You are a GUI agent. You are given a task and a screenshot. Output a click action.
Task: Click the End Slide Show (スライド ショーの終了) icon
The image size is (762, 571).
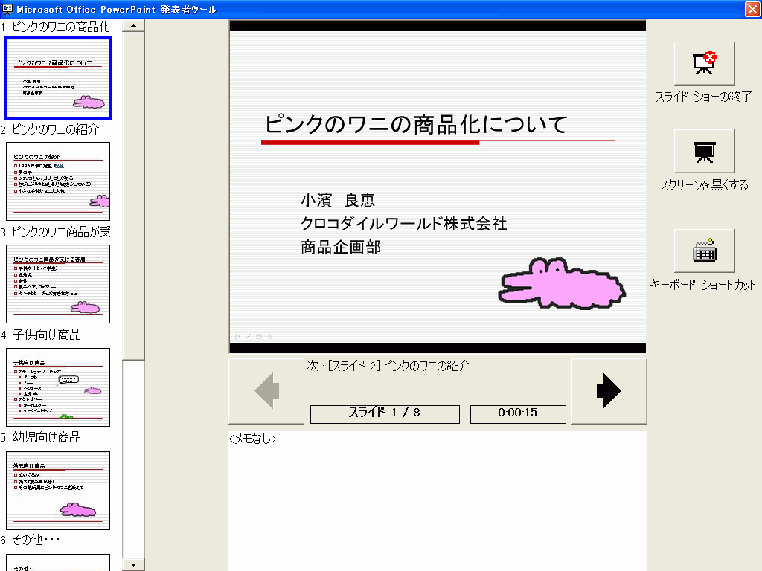tap(704, 64)
